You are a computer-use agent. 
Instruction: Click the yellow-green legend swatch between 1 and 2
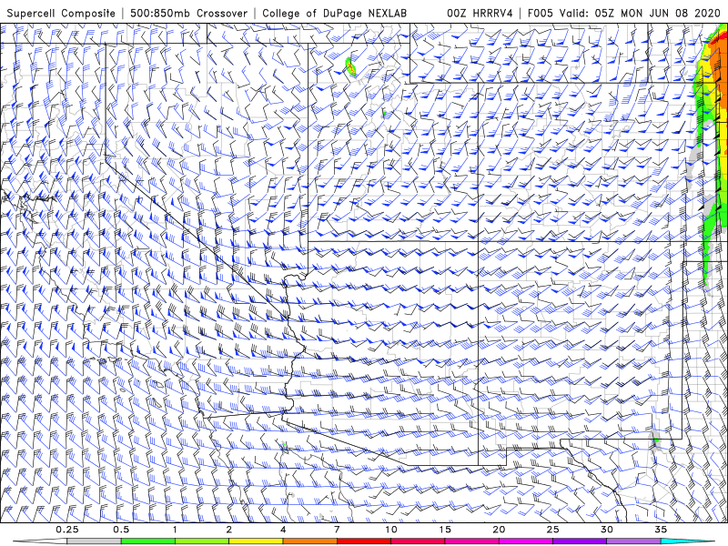[x=202, y=541]
